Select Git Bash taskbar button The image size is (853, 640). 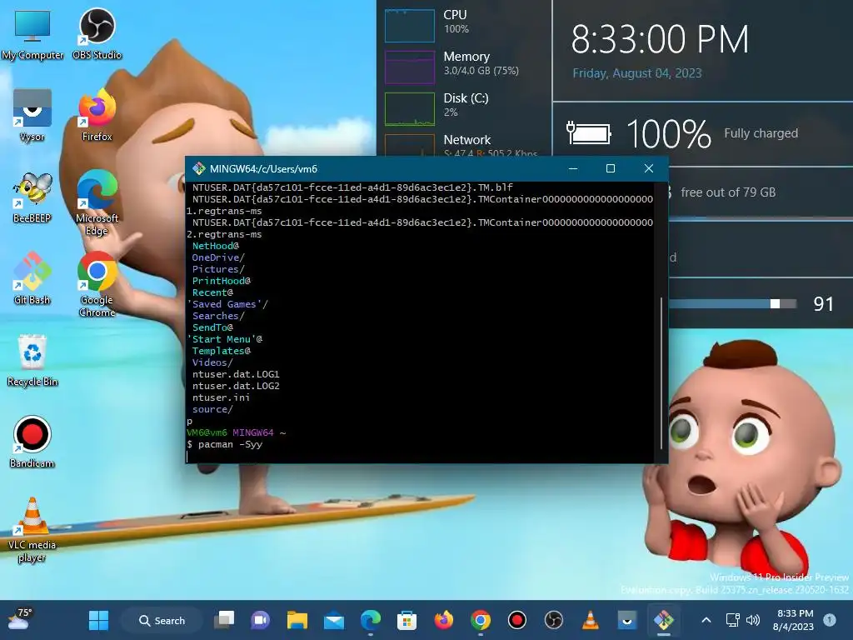[664, 620]
